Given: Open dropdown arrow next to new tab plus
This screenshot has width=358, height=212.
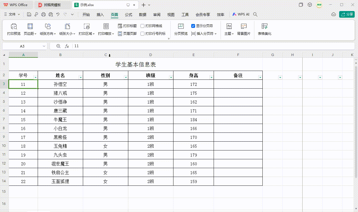Looking at the screenshot, I should pyautogui.click(x=149, y=5).
